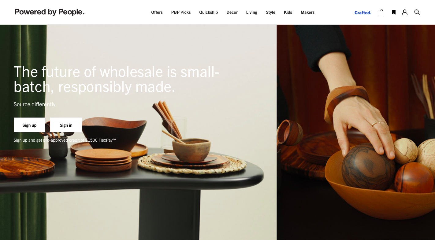This screenshot has height=240, width=435.
Task: Expand the Decor navigation category
Action: (x=232, y=12)
